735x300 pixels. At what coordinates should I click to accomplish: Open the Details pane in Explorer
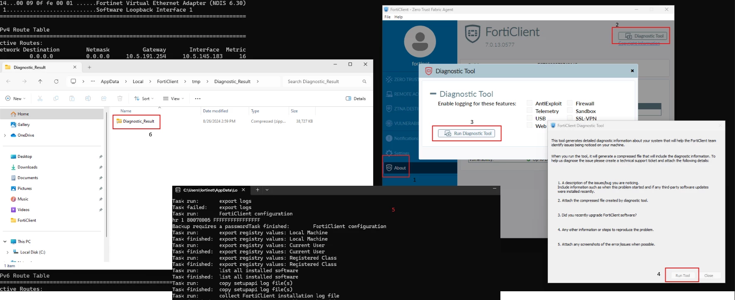356,98
